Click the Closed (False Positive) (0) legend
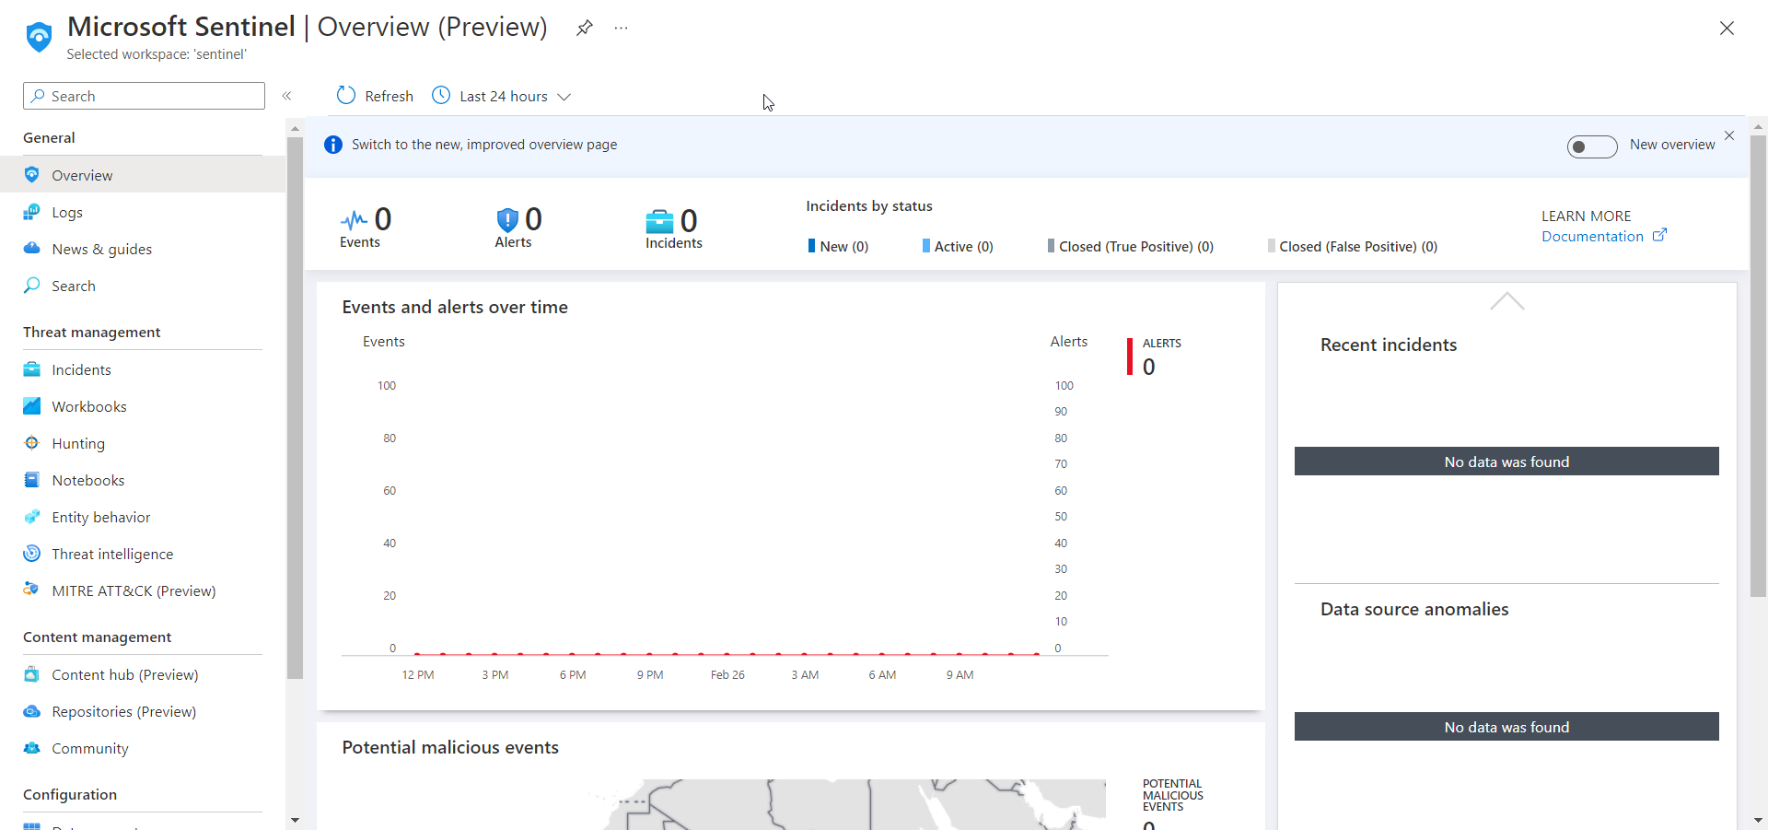This screenshot has height=830, width=1768. [1352, 246]
